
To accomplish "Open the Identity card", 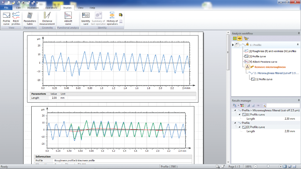I will coord(86,18).
